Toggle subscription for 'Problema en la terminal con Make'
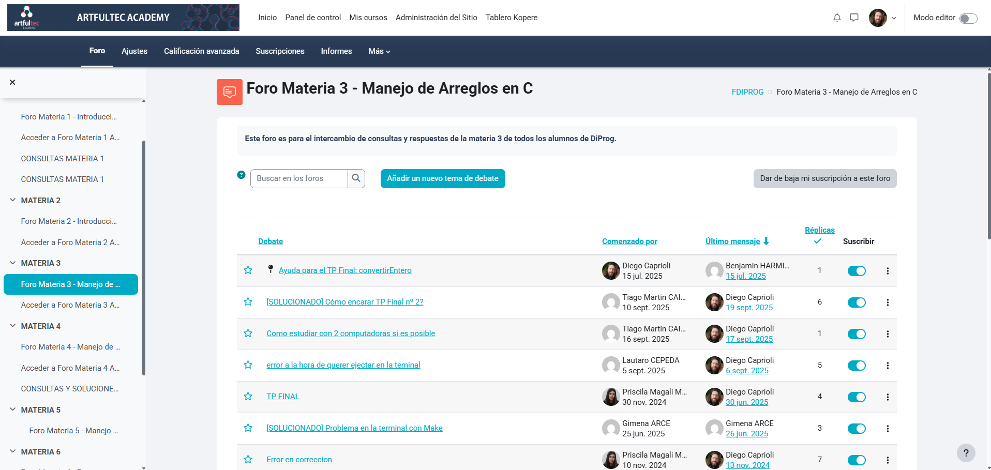Screen dimensions: 991x470 tap(857, 429)
